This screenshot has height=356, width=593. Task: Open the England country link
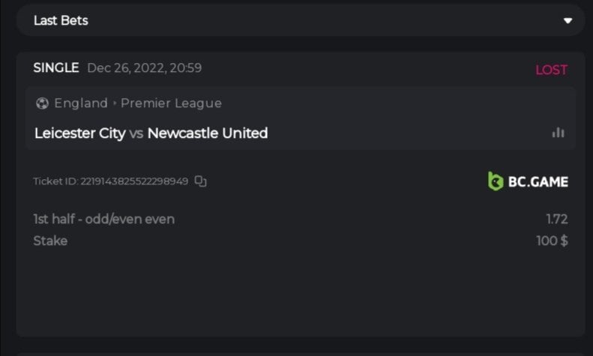pos(81,103)
